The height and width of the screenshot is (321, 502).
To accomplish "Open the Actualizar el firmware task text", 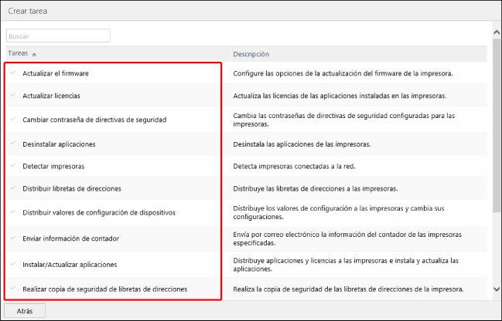I will pyautogui.click(x=56, y=73).
